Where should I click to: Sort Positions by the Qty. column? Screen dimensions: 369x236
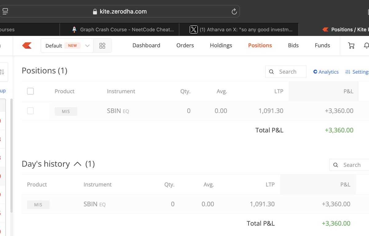pos(185,91)
